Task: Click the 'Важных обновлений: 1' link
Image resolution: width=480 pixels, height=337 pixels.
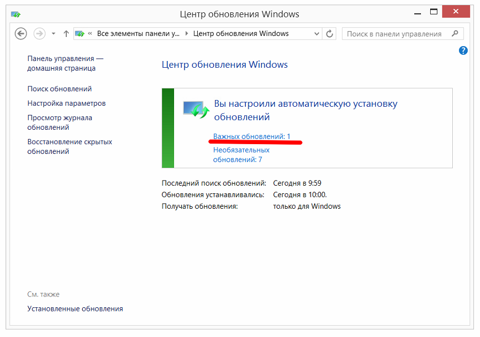Action: (252, 136)
